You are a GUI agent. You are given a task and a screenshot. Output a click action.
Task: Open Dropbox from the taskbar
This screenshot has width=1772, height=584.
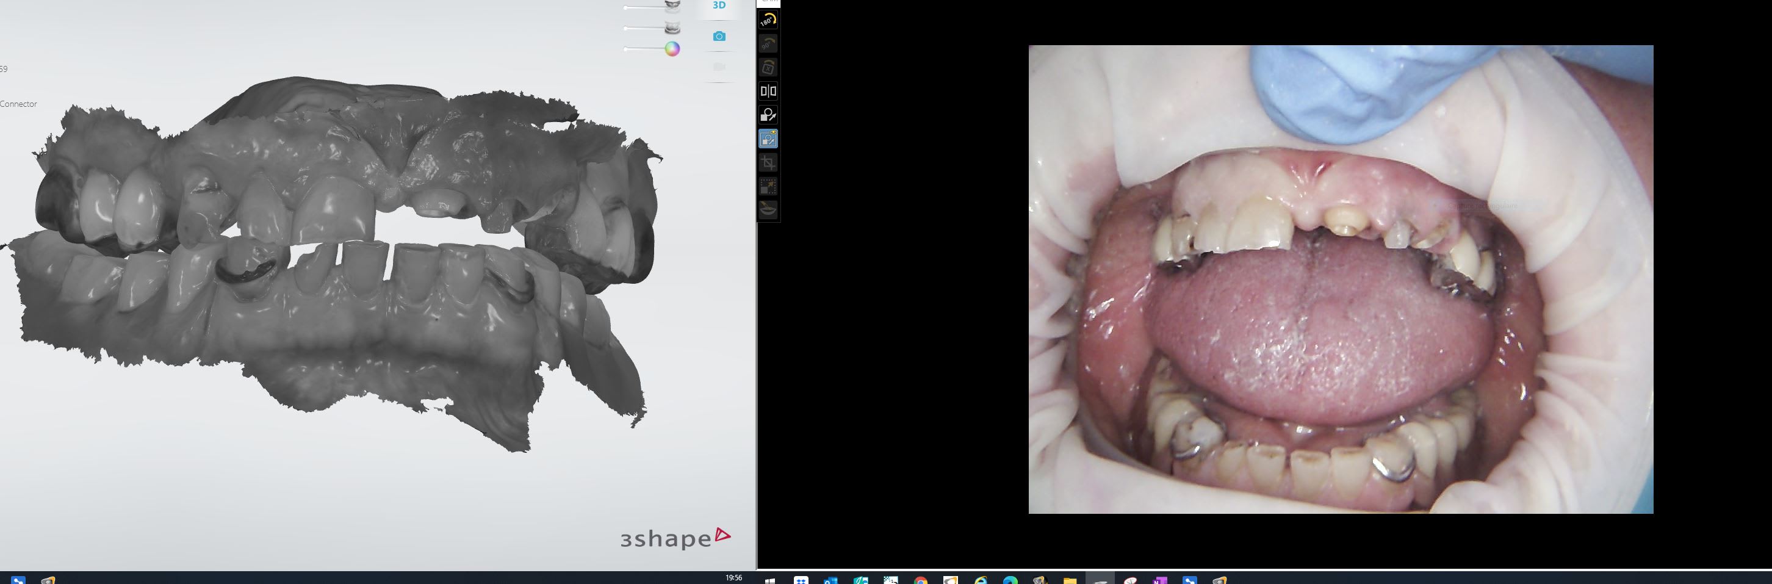[801, 580]
